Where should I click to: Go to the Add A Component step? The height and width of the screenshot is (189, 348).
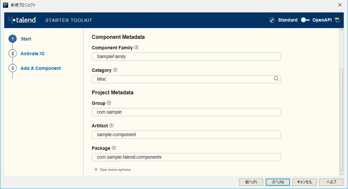pyautogui.click(x=40, y=68)
